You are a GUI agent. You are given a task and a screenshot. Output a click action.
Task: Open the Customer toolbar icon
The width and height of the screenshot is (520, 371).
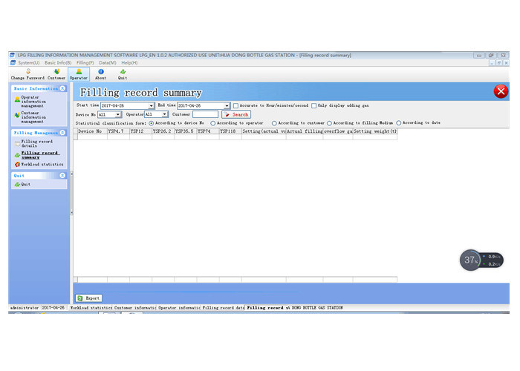pos(56,72)
